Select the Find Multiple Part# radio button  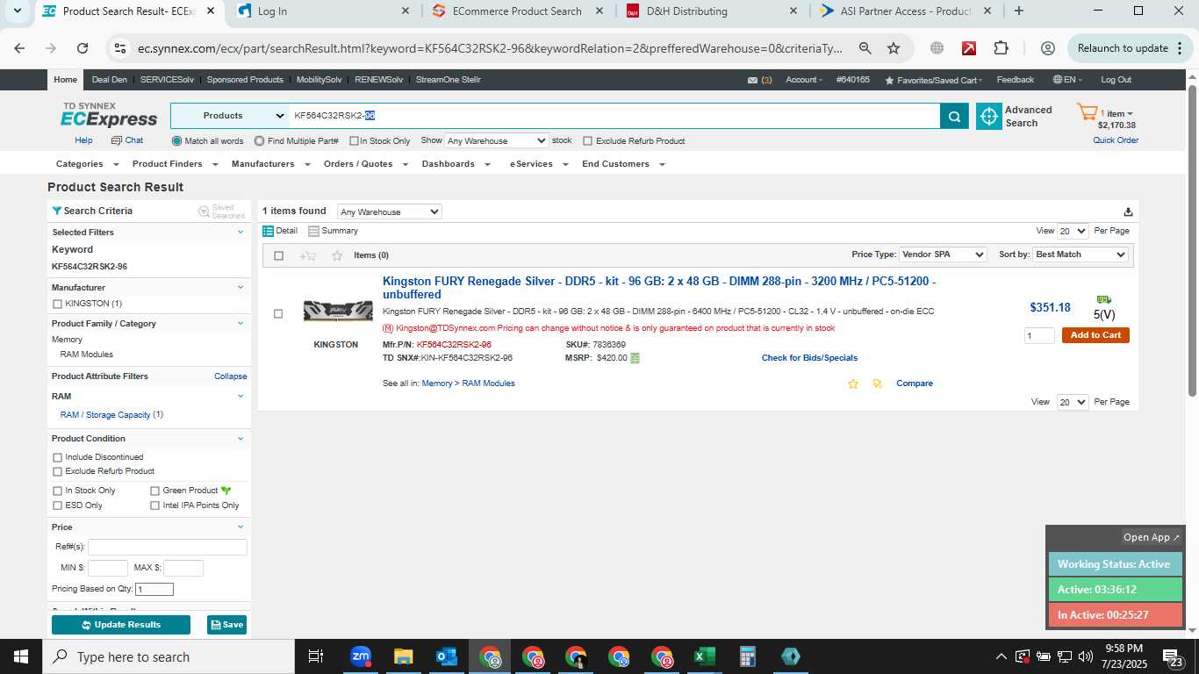[260, 140]
